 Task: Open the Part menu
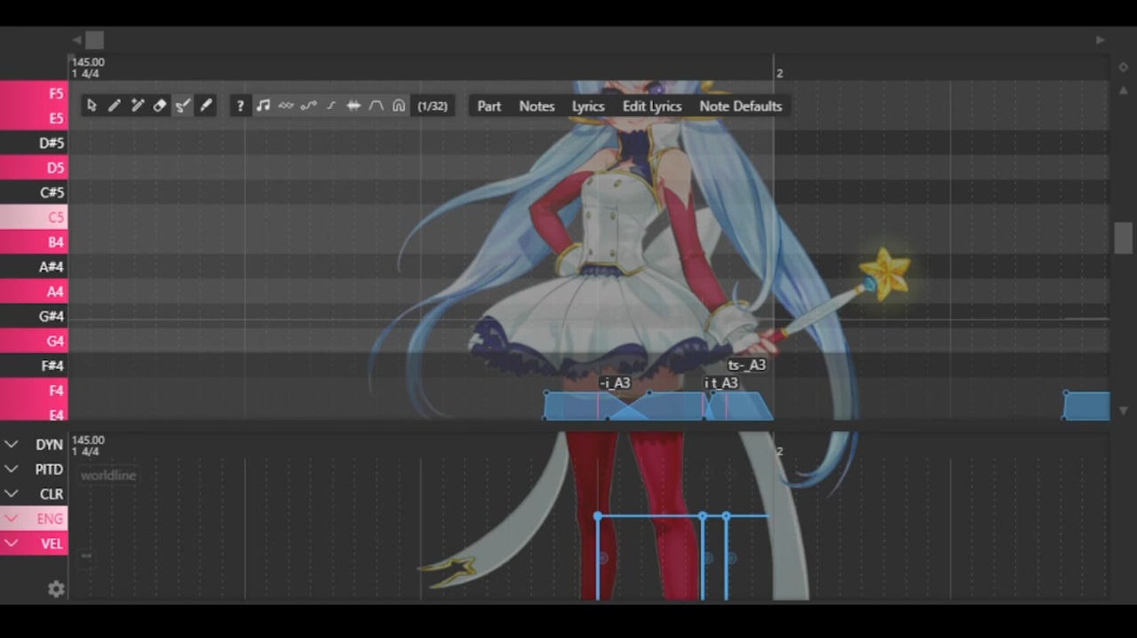[x=489, y=106]
